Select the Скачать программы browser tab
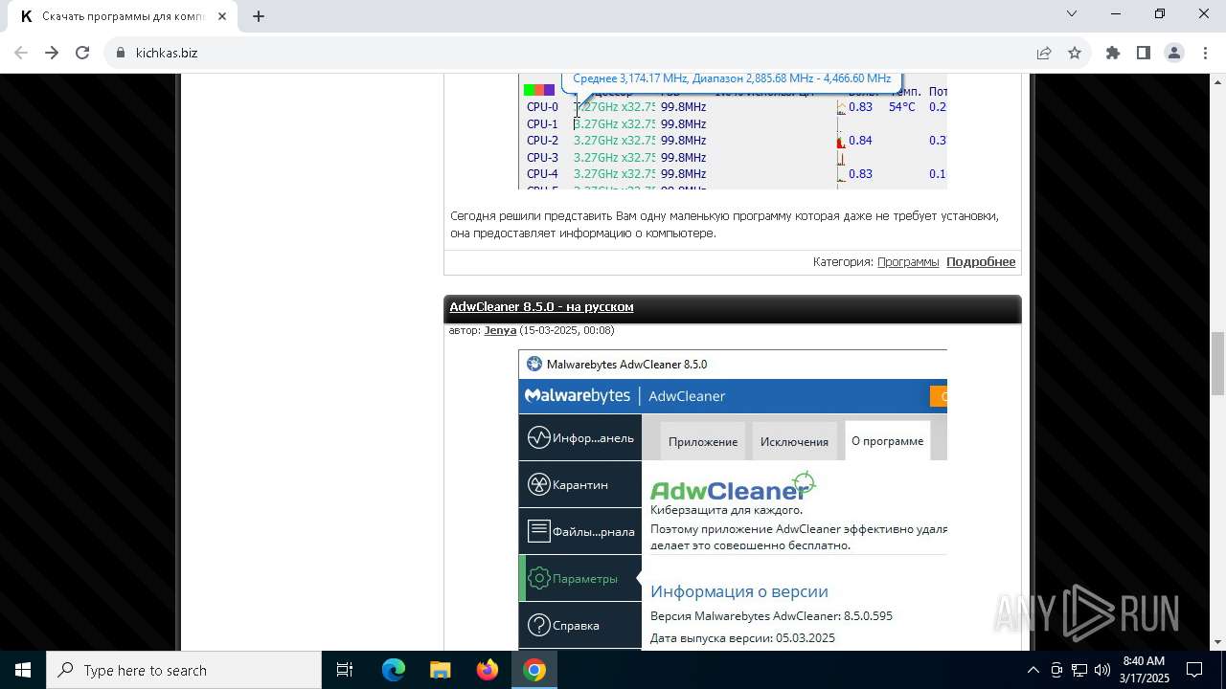1226x689 pixels. click(x=123, y=16)
